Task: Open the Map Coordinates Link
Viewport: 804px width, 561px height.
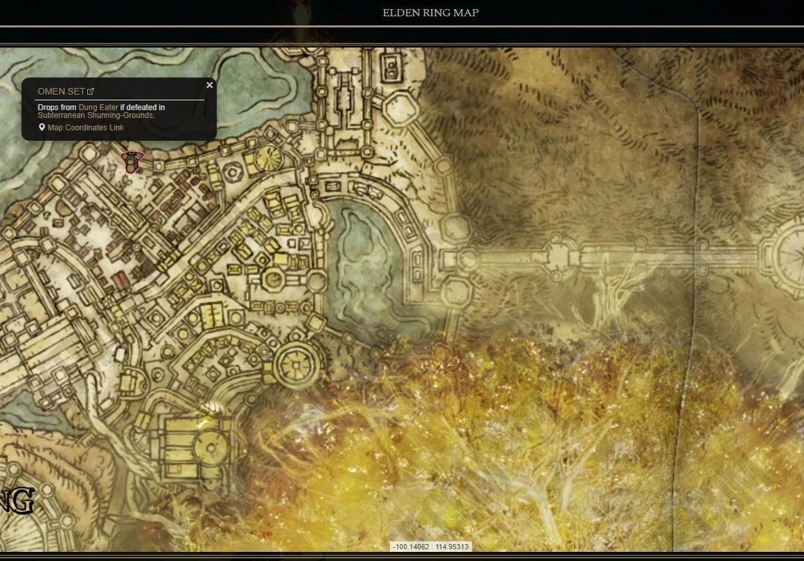Action: coord(85,128)
